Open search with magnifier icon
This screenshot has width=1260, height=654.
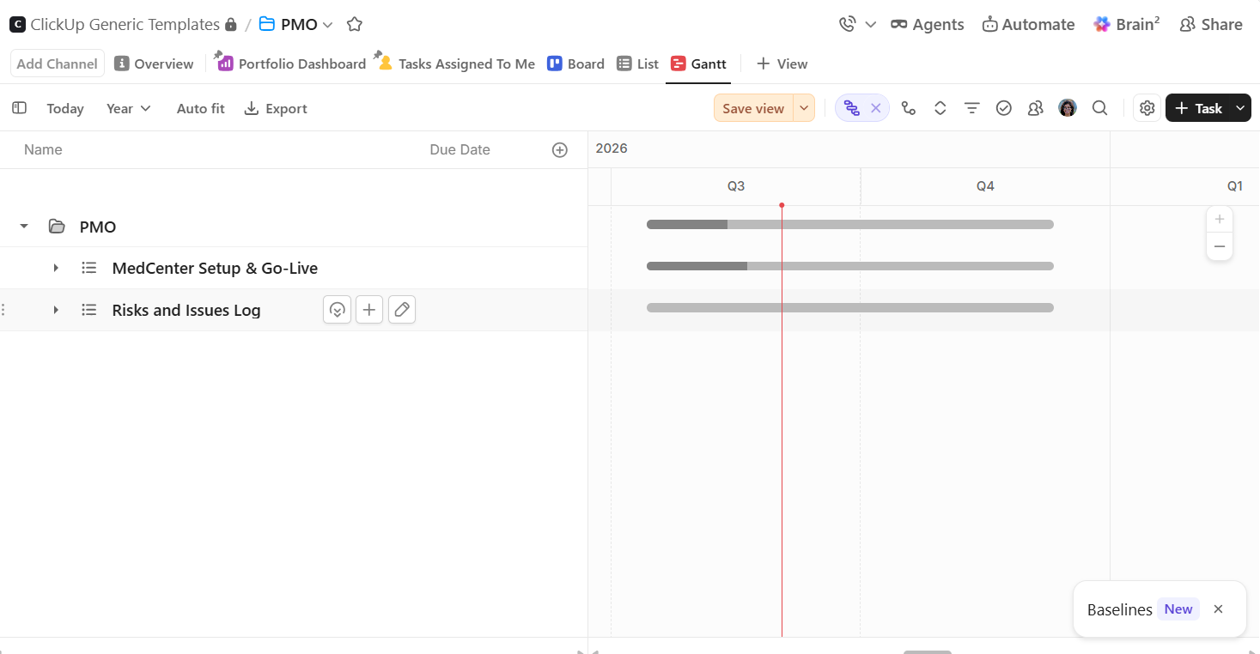[x=1099, y=108]
